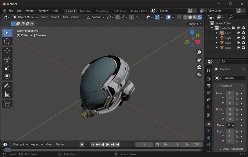Screen dimensions: 248x157
Task: Open the Render menu
Action: (x=30, y=11)
